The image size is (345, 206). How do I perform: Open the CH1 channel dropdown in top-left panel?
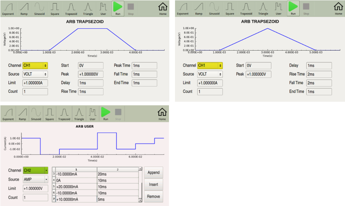click(x=35, y=65)
